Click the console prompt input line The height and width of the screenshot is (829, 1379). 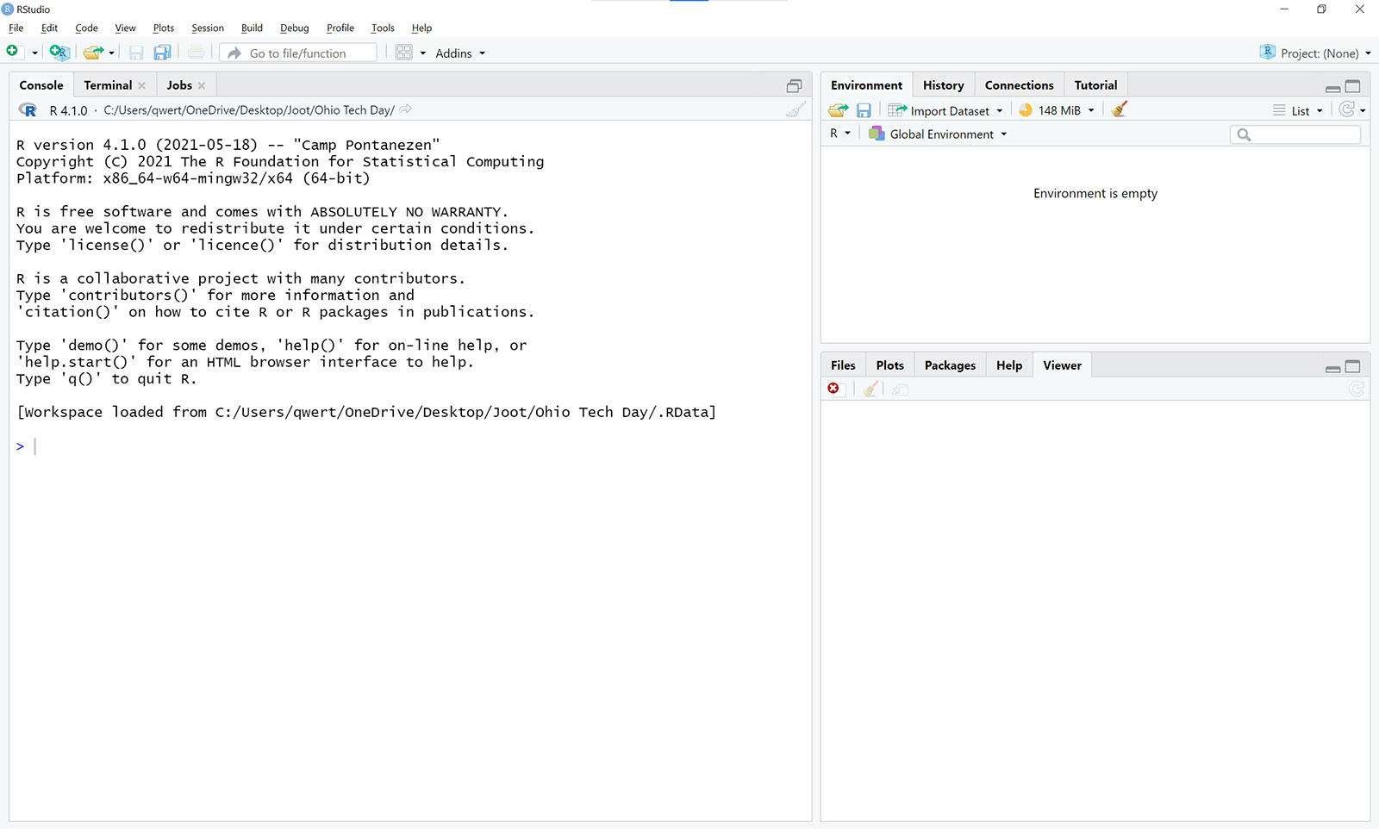tap(410, 446)
